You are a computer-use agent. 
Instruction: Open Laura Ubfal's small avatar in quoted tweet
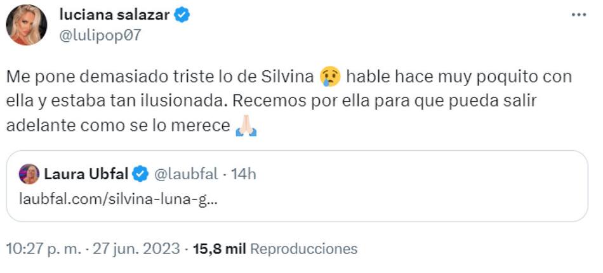point(29,174)
